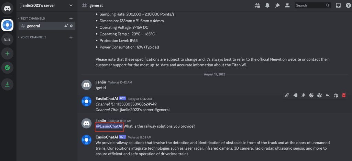The image size is (352, 161).
Task: Click the @EasiioChatAI mention link
Action: [109, 126]
